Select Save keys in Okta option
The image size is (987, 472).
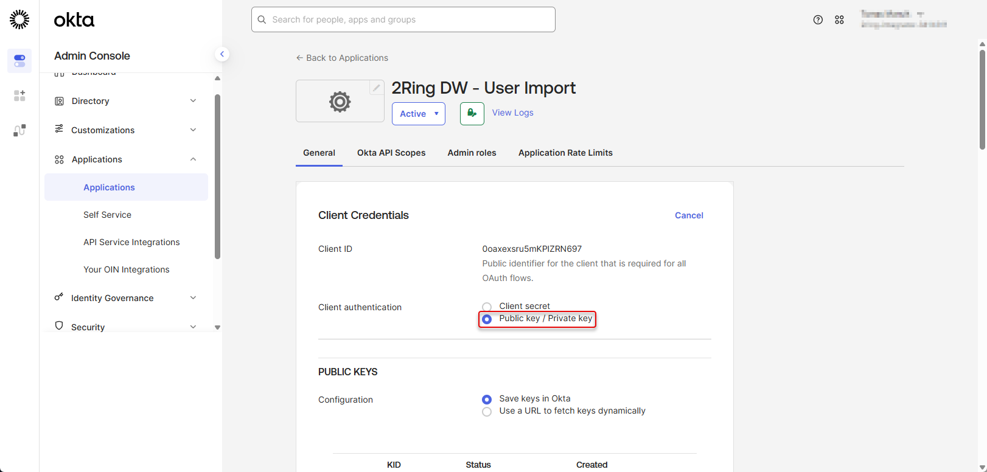click(x=487, y=400)
